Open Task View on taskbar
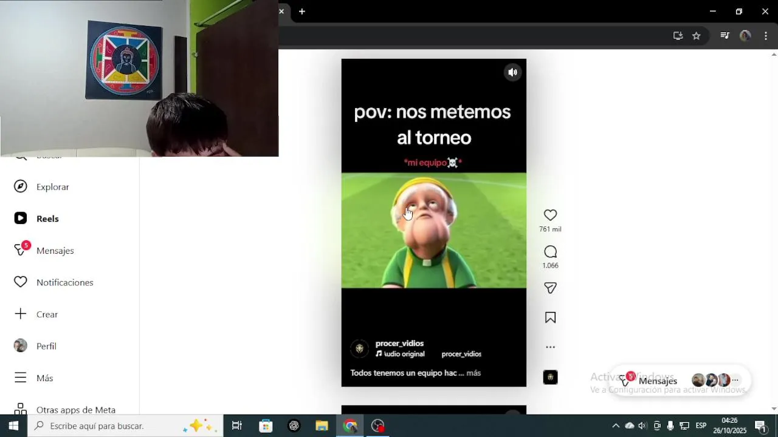 237,426
